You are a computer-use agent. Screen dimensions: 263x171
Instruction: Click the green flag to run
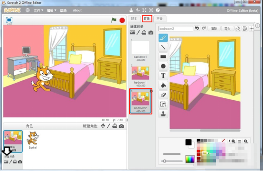click(114, 20)
